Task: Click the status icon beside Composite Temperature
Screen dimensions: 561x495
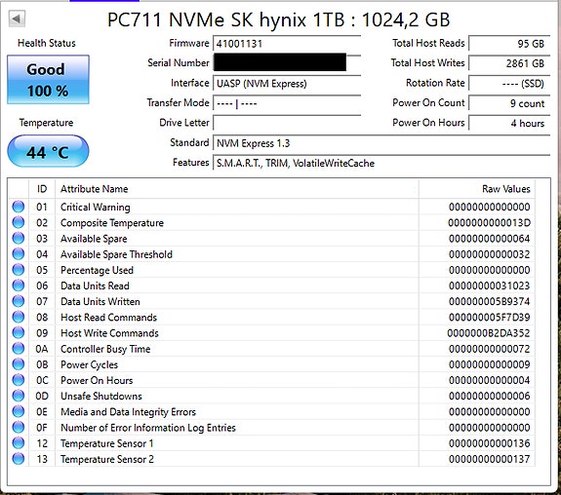Action: click(19, 222)
